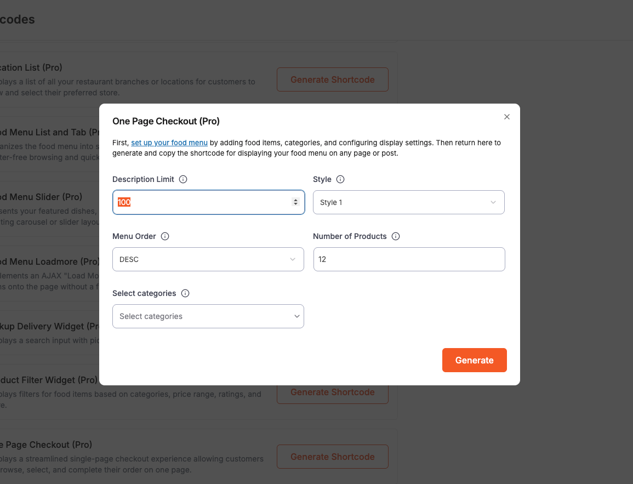633x484 pixels.
Task: Select the highlighted 100 value
Action: coord(123,202)
